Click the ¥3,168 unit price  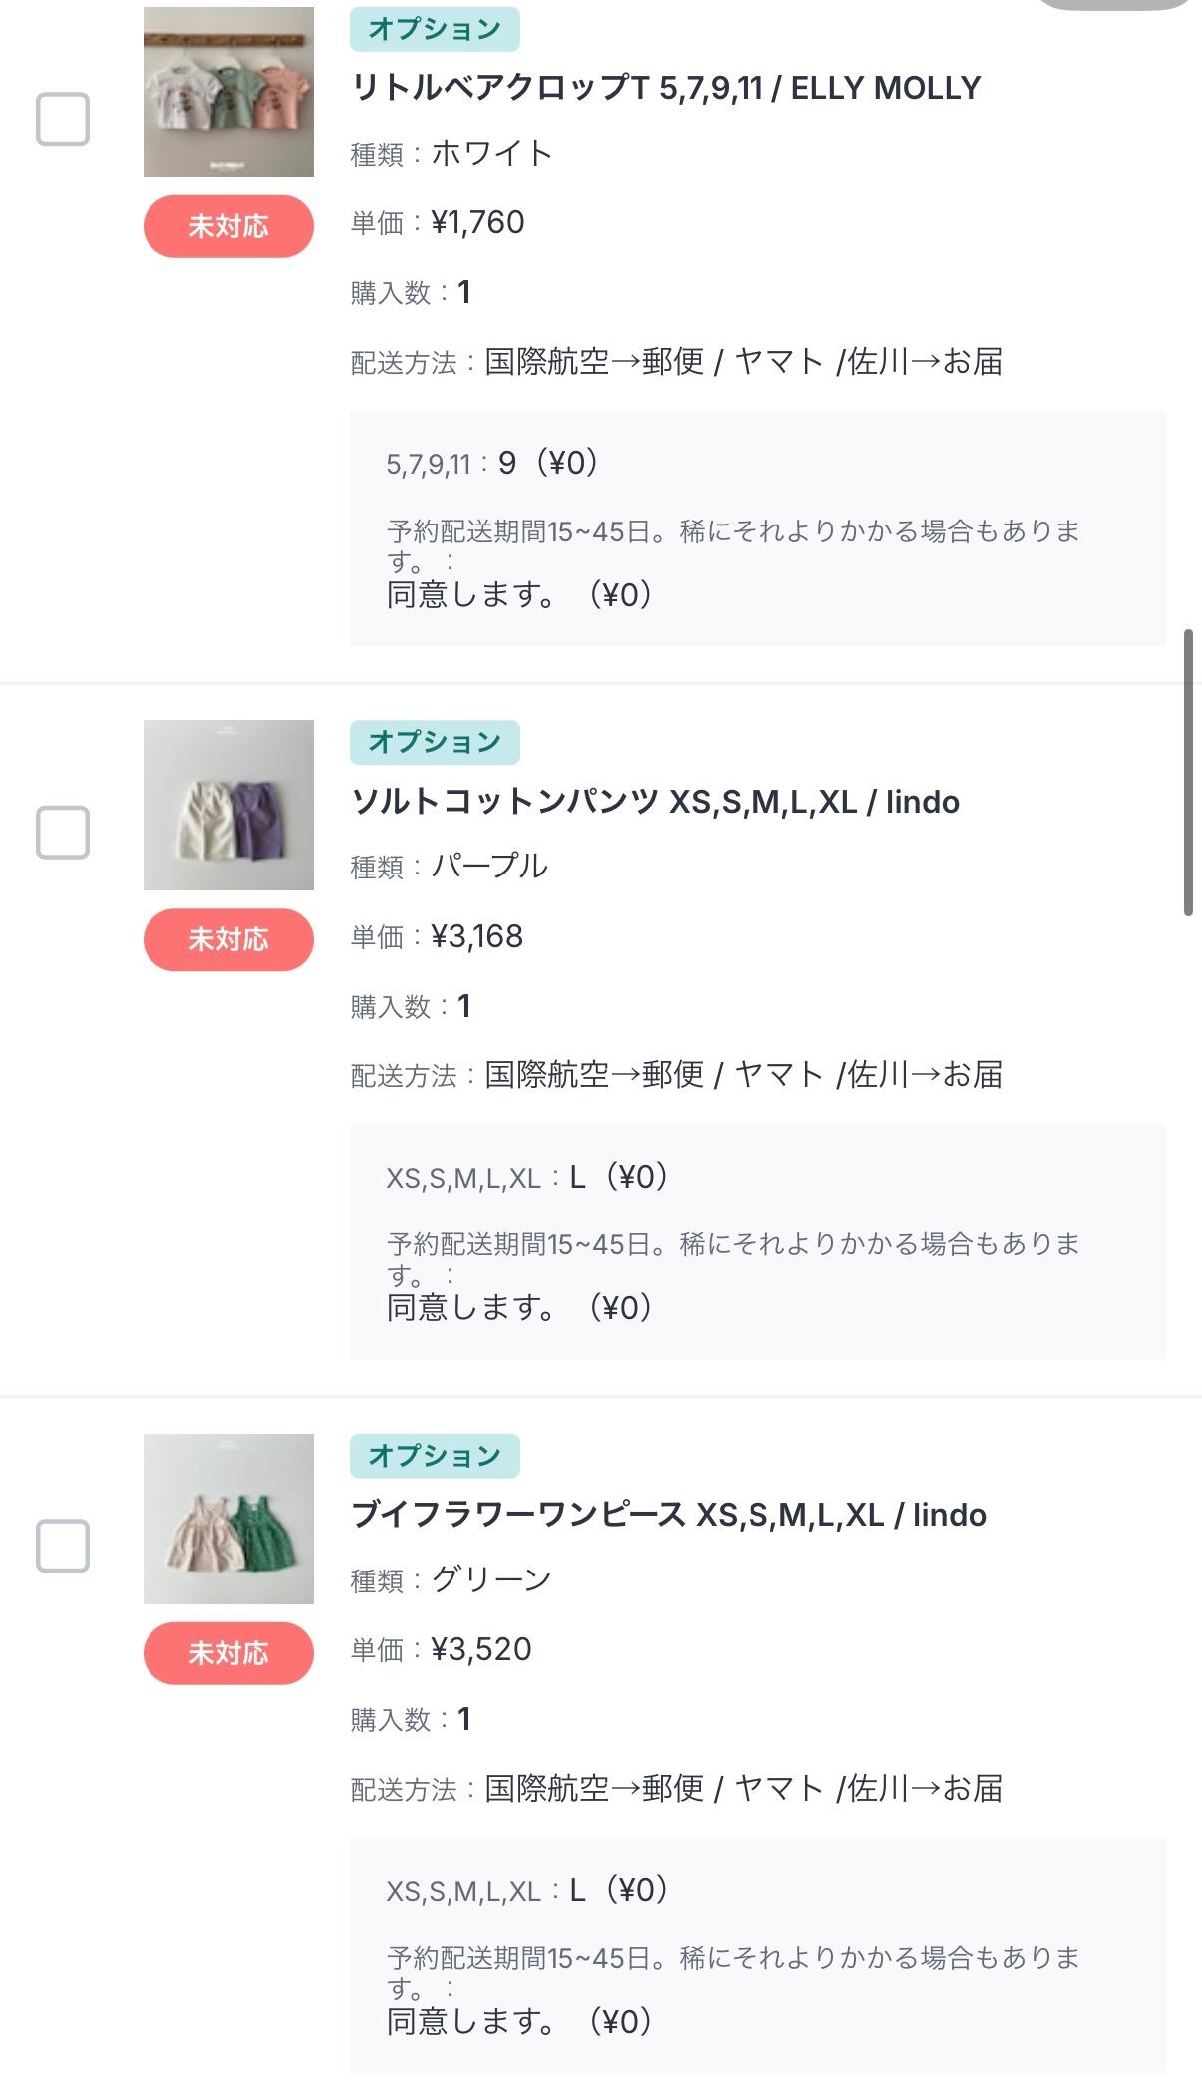476,936
